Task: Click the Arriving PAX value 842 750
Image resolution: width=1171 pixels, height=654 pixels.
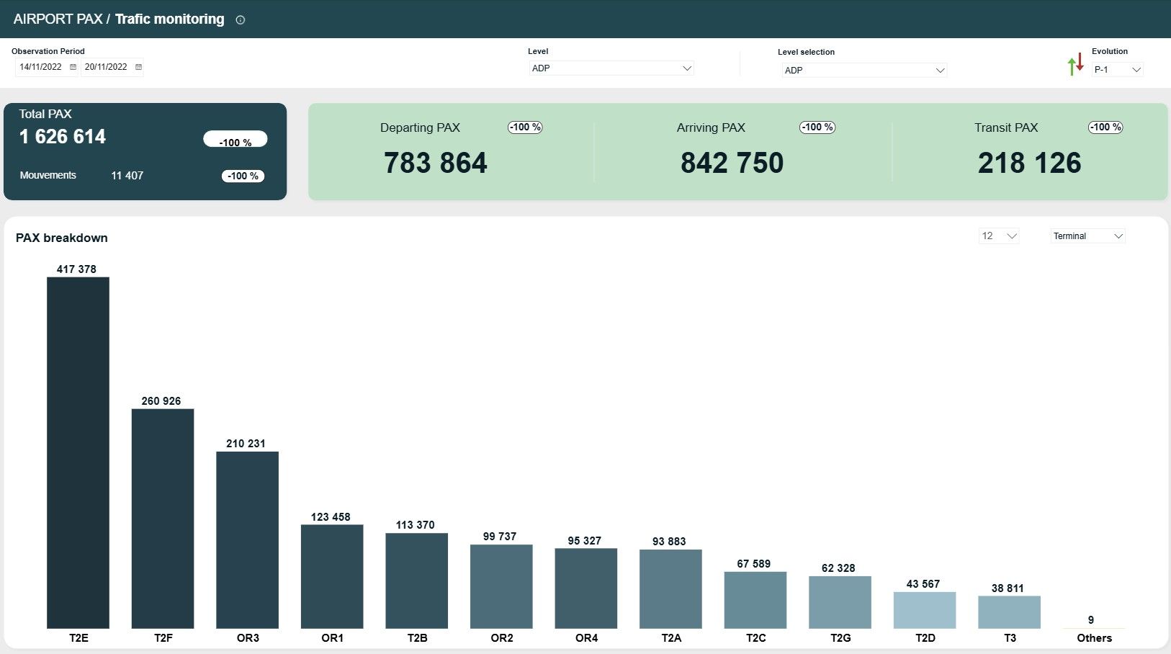Action: pos(732,163)
